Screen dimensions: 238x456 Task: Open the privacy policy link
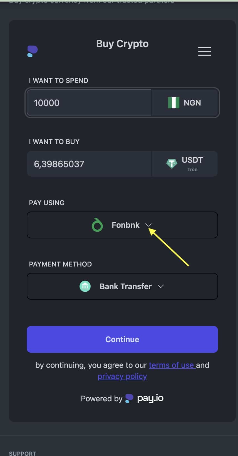(x=122, y=376)
